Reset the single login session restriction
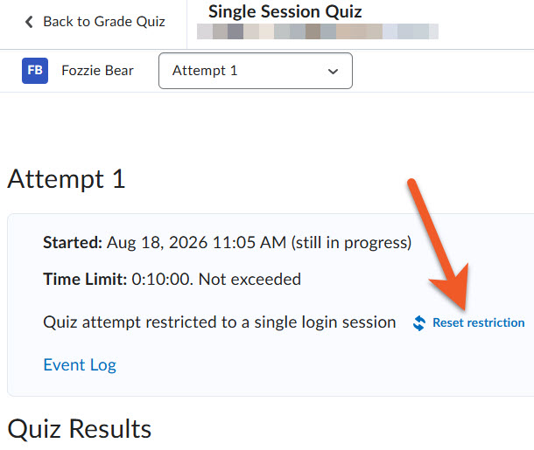The height and width of the screenshot is (450, 534). tap(479, 322)
